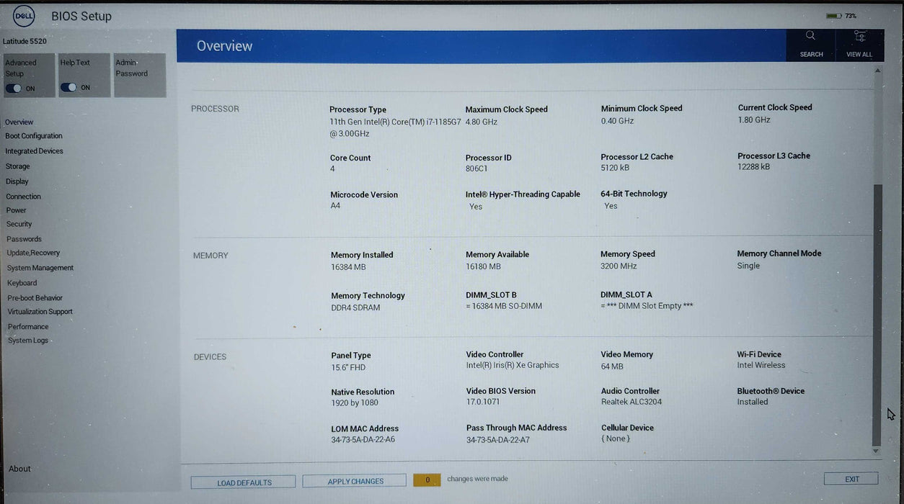The height and width of the screenshot is (504, 904).
Task: Click the Minimum Clock Speed value 0.40 GHz
Action: tap(618, 121)
